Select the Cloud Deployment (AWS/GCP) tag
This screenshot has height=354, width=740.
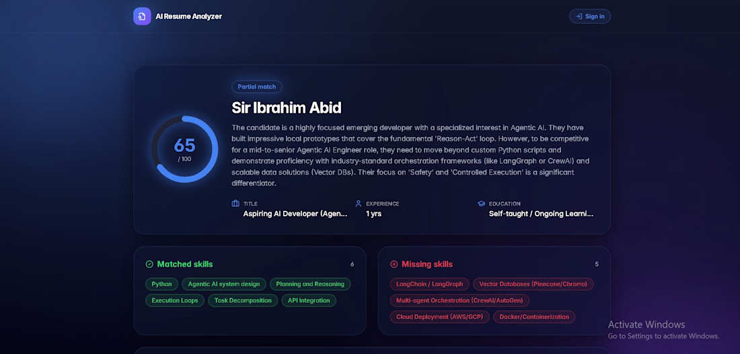click(440, 317)
